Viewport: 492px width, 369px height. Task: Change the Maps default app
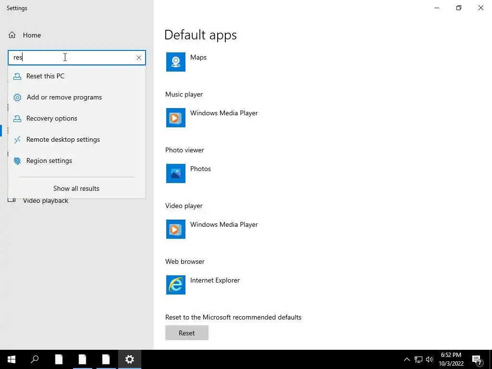click(x=198, y=58)
